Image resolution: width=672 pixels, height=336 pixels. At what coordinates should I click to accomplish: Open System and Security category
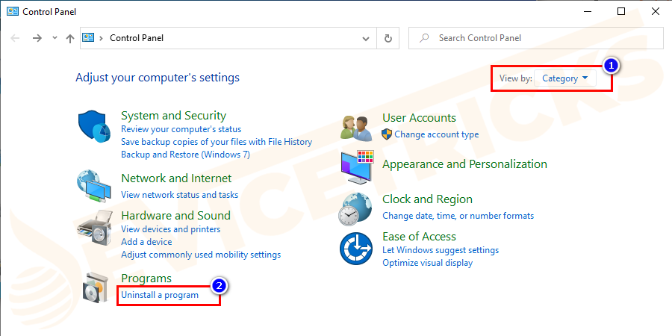click(x=173, y=116)
